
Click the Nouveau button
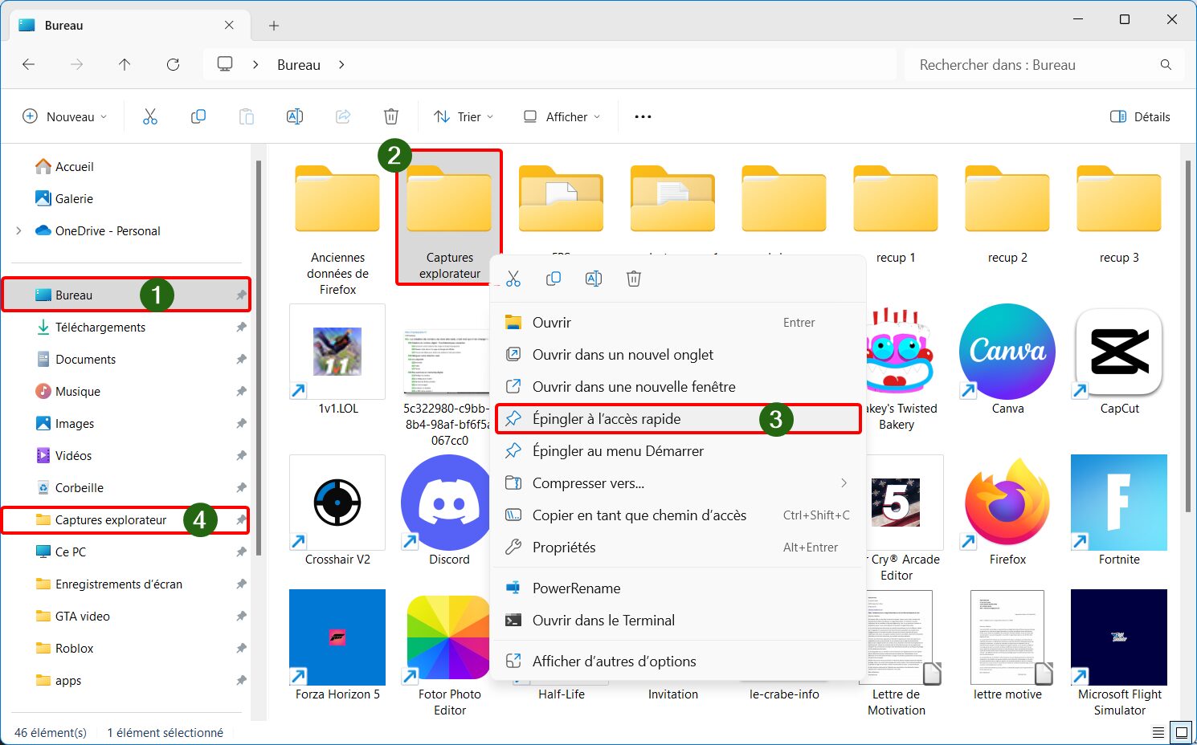click(64, 116)
